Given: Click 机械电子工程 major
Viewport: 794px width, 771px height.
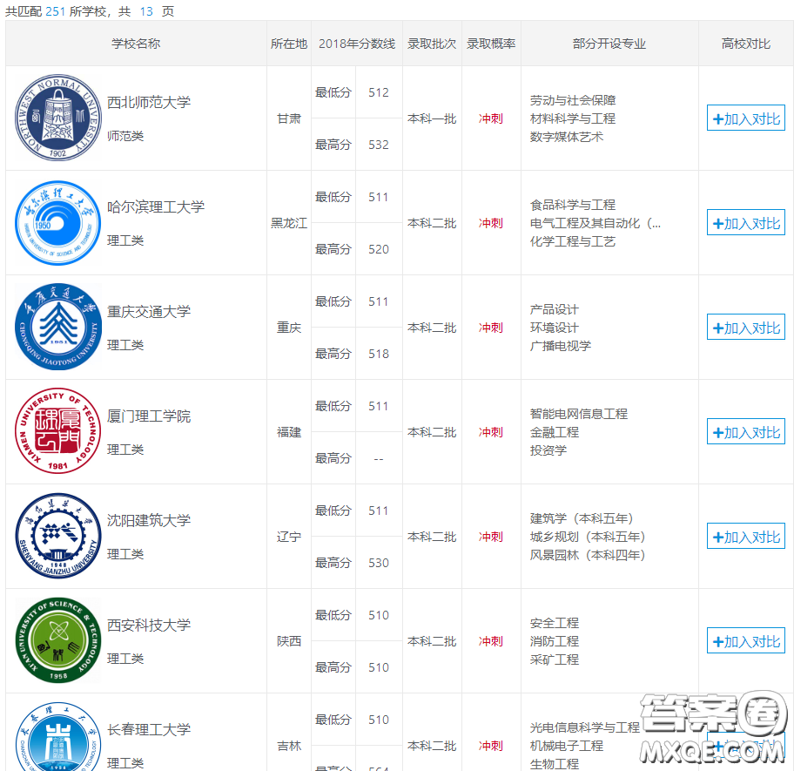Looking at the screenshot, I should 567,746.
